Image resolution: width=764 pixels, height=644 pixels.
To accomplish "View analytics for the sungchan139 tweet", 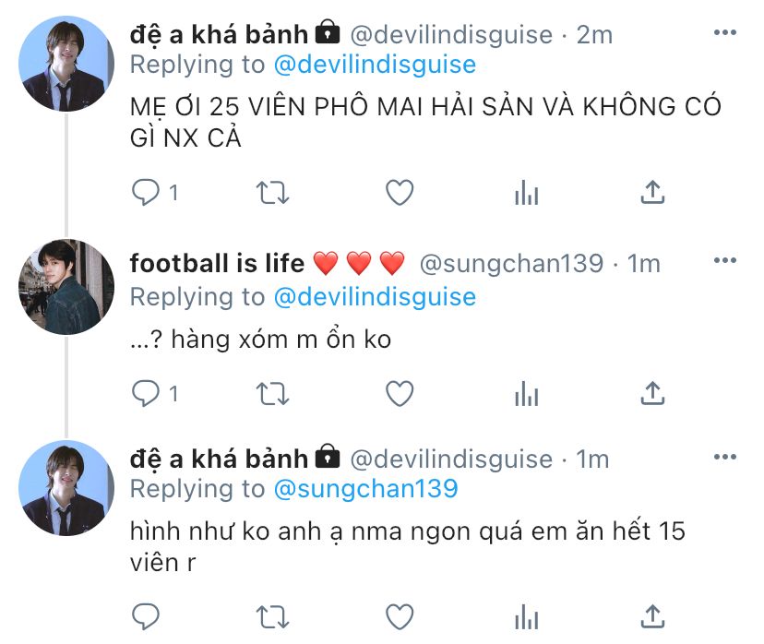I will [526, 394].
